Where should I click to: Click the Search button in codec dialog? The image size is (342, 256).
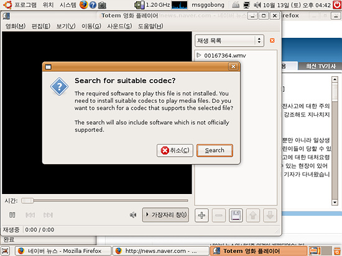click(x=215, y=150)
